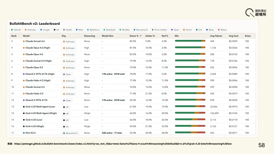This screenshot has height=154, width=274.
Task: Sort table by Model column header
Action: click(26, 36)
